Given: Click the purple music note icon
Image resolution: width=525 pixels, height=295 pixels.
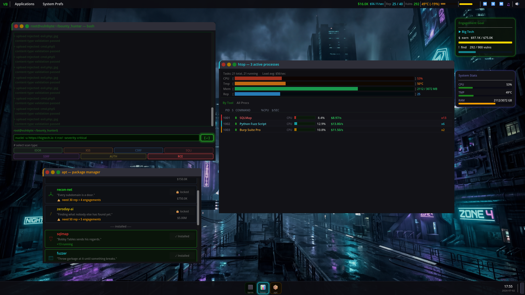Looking at the screenshot, I should 508,4.
